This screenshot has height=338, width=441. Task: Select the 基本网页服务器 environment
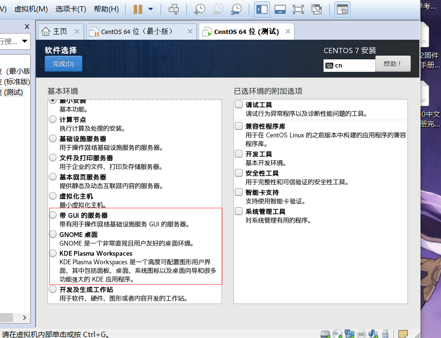pos(53,177)
